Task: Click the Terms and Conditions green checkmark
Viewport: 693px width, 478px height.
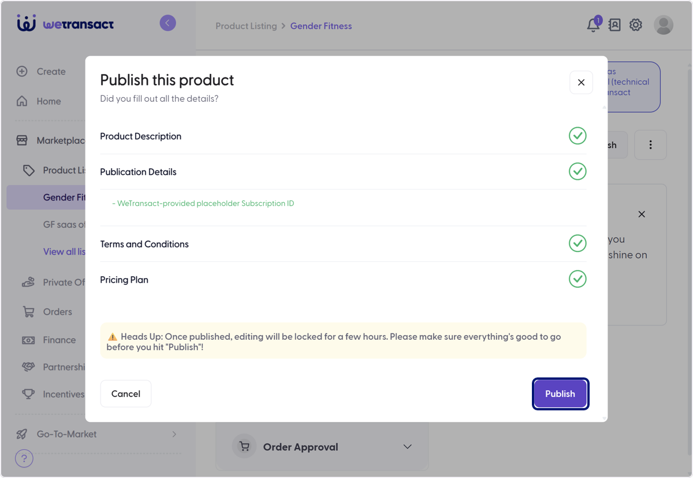Action: 577,243
